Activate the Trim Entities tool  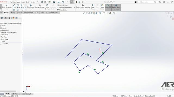[31, 6]
